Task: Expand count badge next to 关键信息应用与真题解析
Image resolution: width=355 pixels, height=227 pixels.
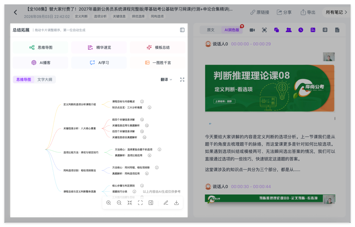Action: 147,125
